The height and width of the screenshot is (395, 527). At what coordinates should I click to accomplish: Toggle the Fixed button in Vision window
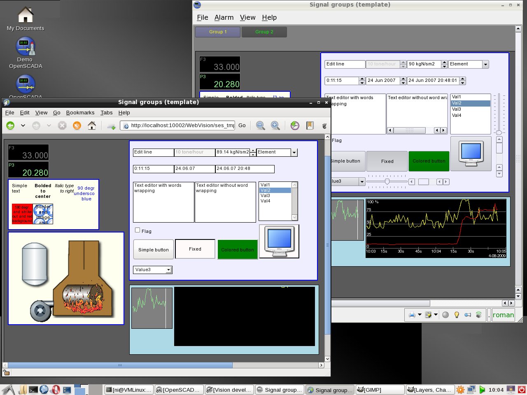point(387,161)
